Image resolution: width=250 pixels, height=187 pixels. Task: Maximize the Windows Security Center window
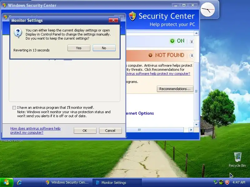pyautogui.click(x=184, y=5)
